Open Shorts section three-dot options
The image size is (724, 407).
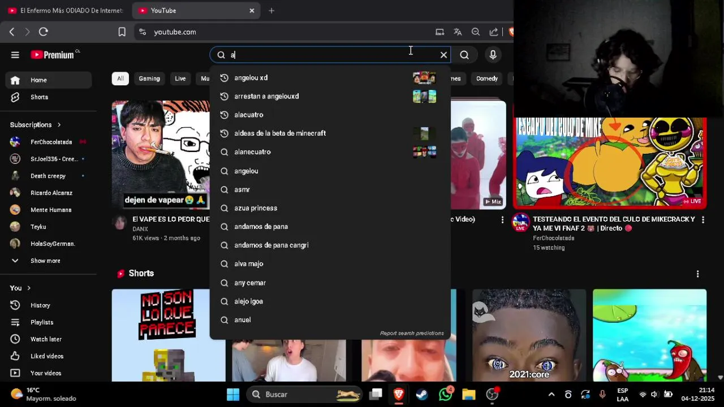697,274
